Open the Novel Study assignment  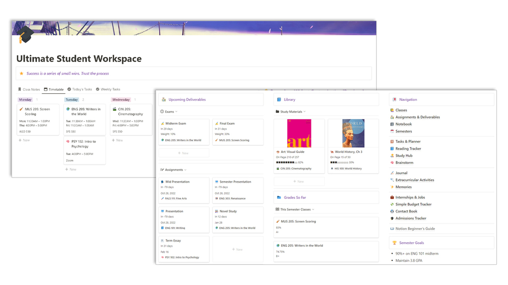238,220
